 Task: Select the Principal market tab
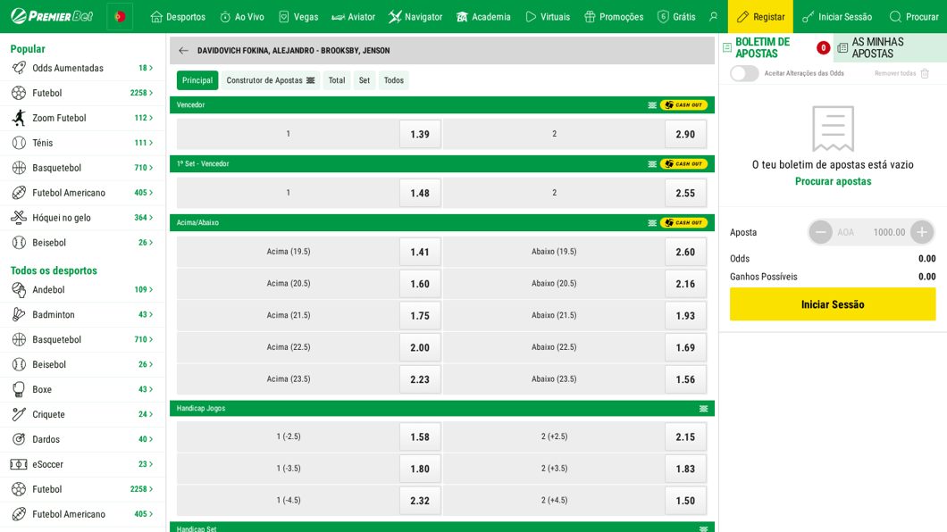coord(197,80)
